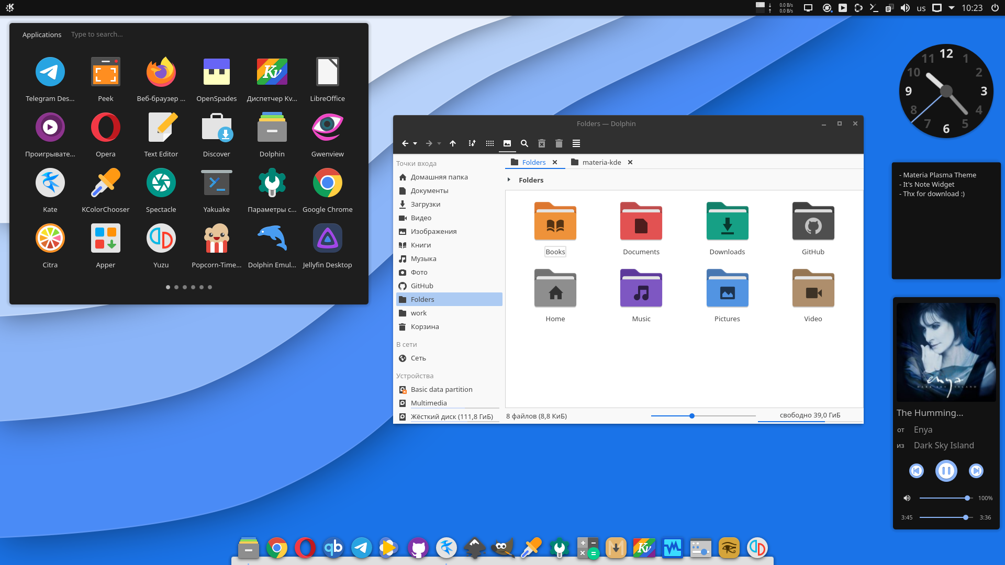Select the Home folder icon
1005x565 pixels.
point(555,288)
